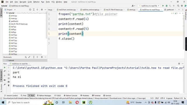
Task: Open the code-with-me user icon dropdown
Action: click(x=133, y=6)
